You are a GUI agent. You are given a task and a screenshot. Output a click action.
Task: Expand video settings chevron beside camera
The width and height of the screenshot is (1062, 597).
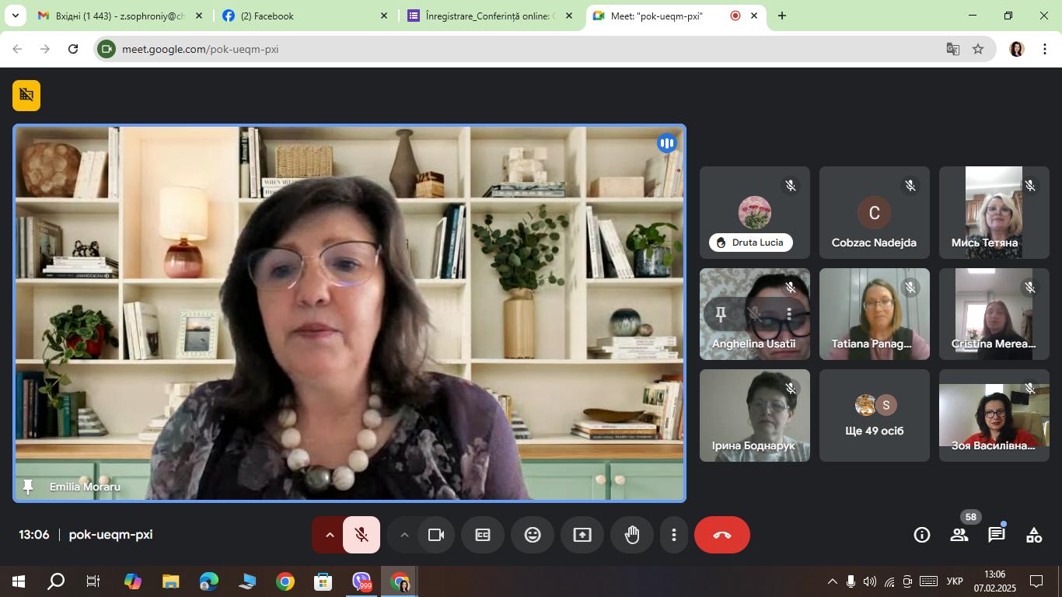pyautogui.click(x=403, y=535)
